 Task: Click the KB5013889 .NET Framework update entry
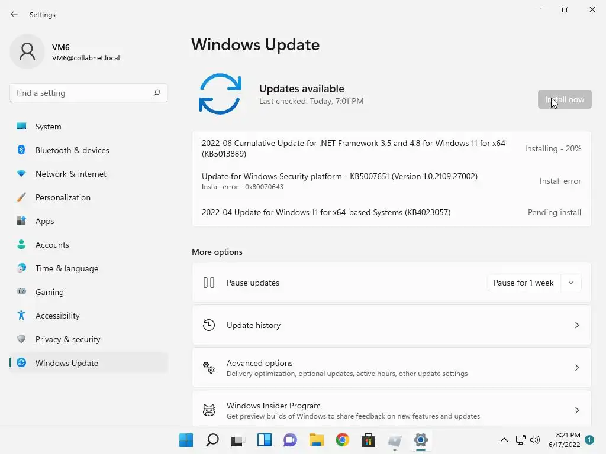click(392, 148)
